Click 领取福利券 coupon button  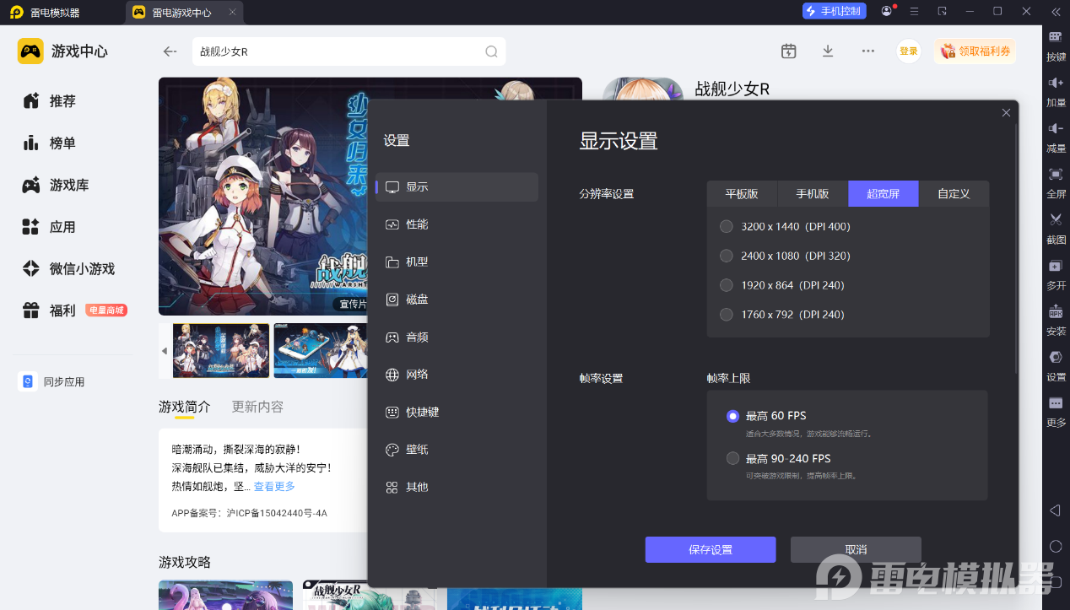975,51
